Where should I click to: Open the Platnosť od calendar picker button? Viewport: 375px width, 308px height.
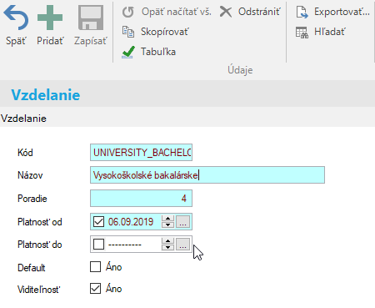point(183,222)
